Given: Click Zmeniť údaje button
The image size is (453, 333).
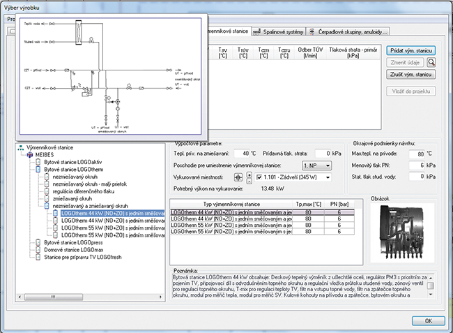Looking at the screenshot, I should coord(405,63).
